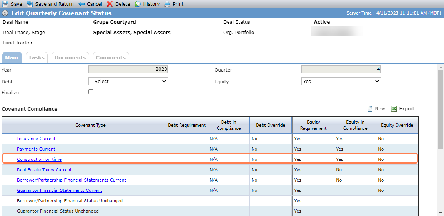This screenshot has width=444, height=216.
Task: Open the Debt dropdown
Action: [128, 81]
